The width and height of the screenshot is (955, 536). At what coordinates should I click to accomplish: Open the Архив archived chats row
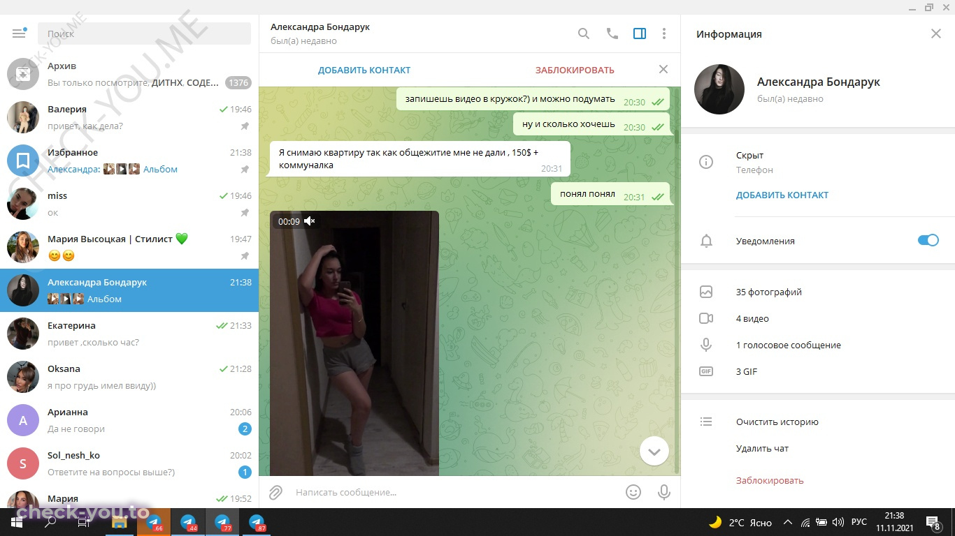click(129, 74)
